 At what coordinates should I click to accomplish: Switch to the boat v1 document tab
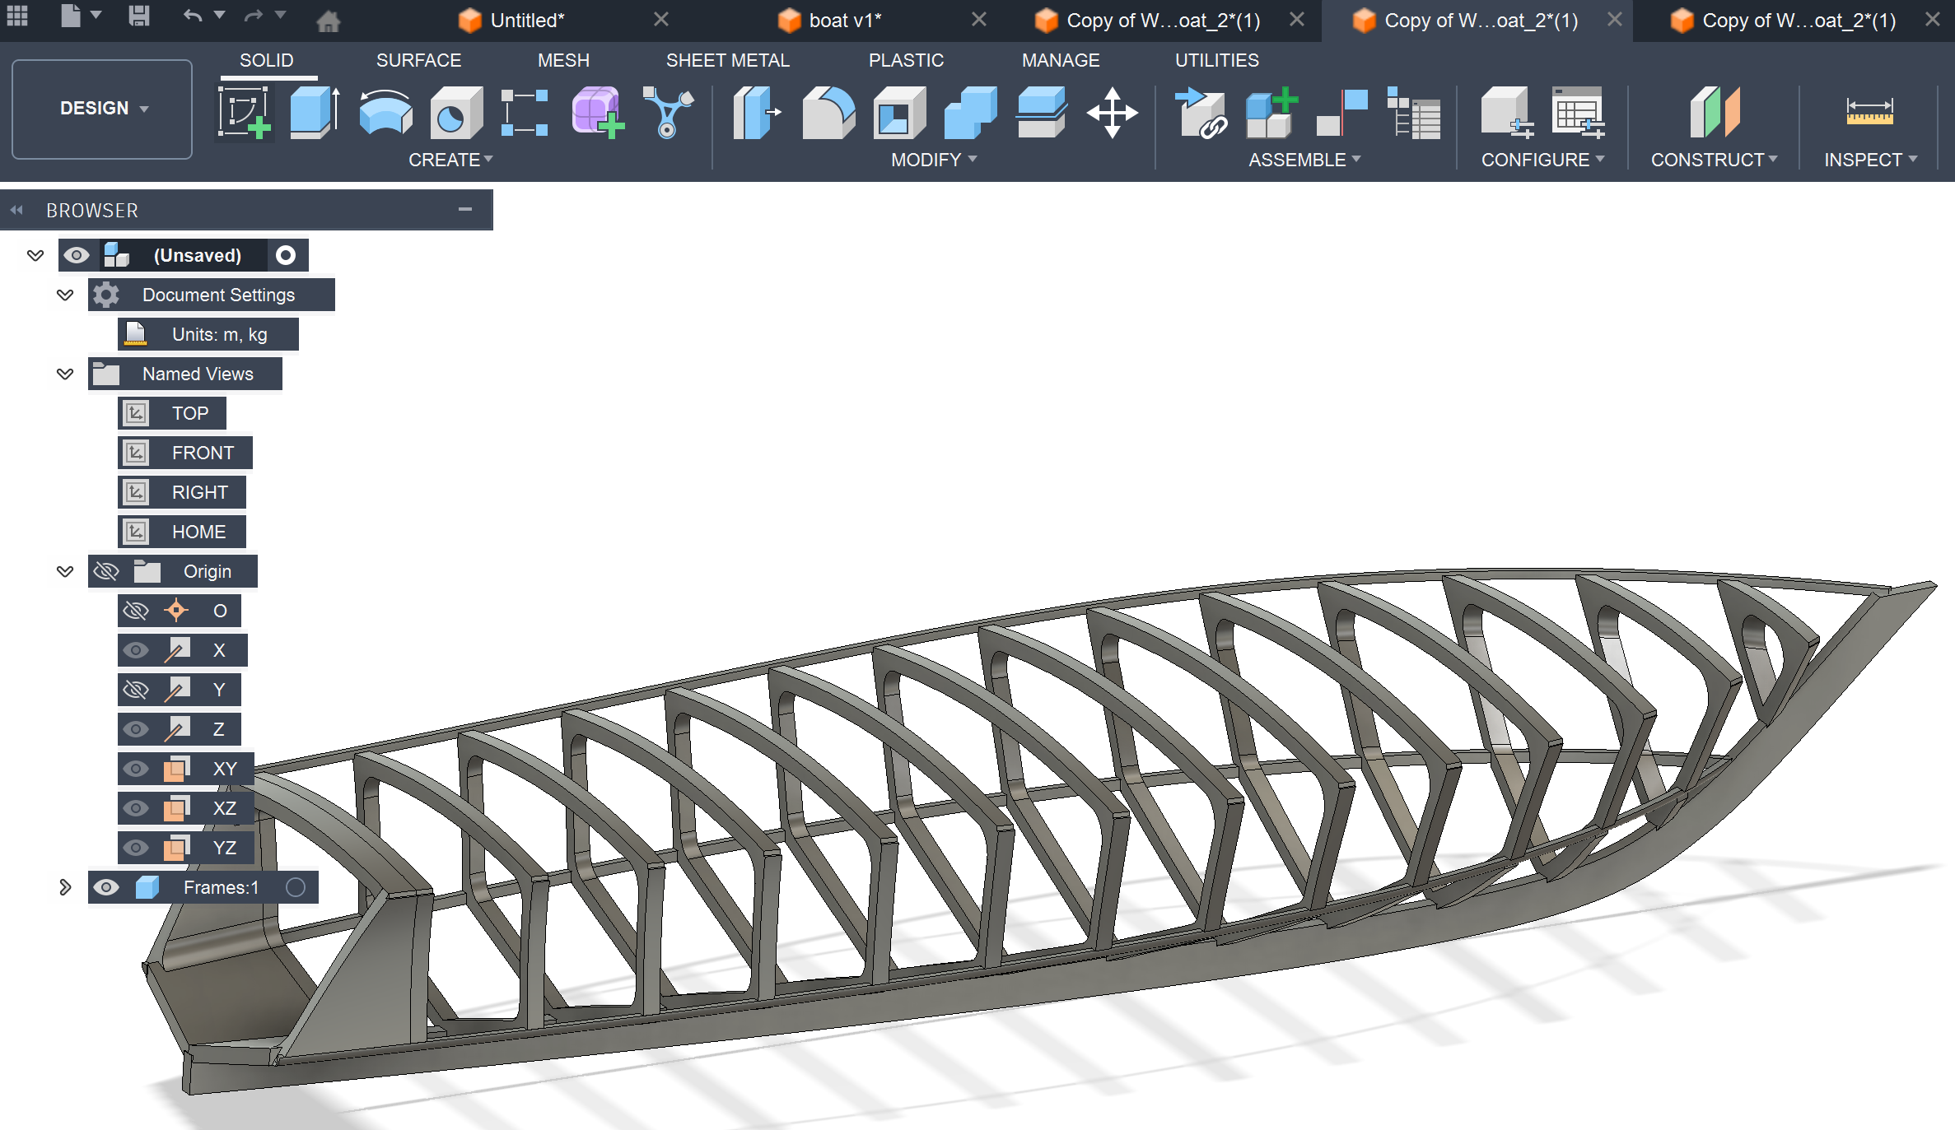point(844,21)
